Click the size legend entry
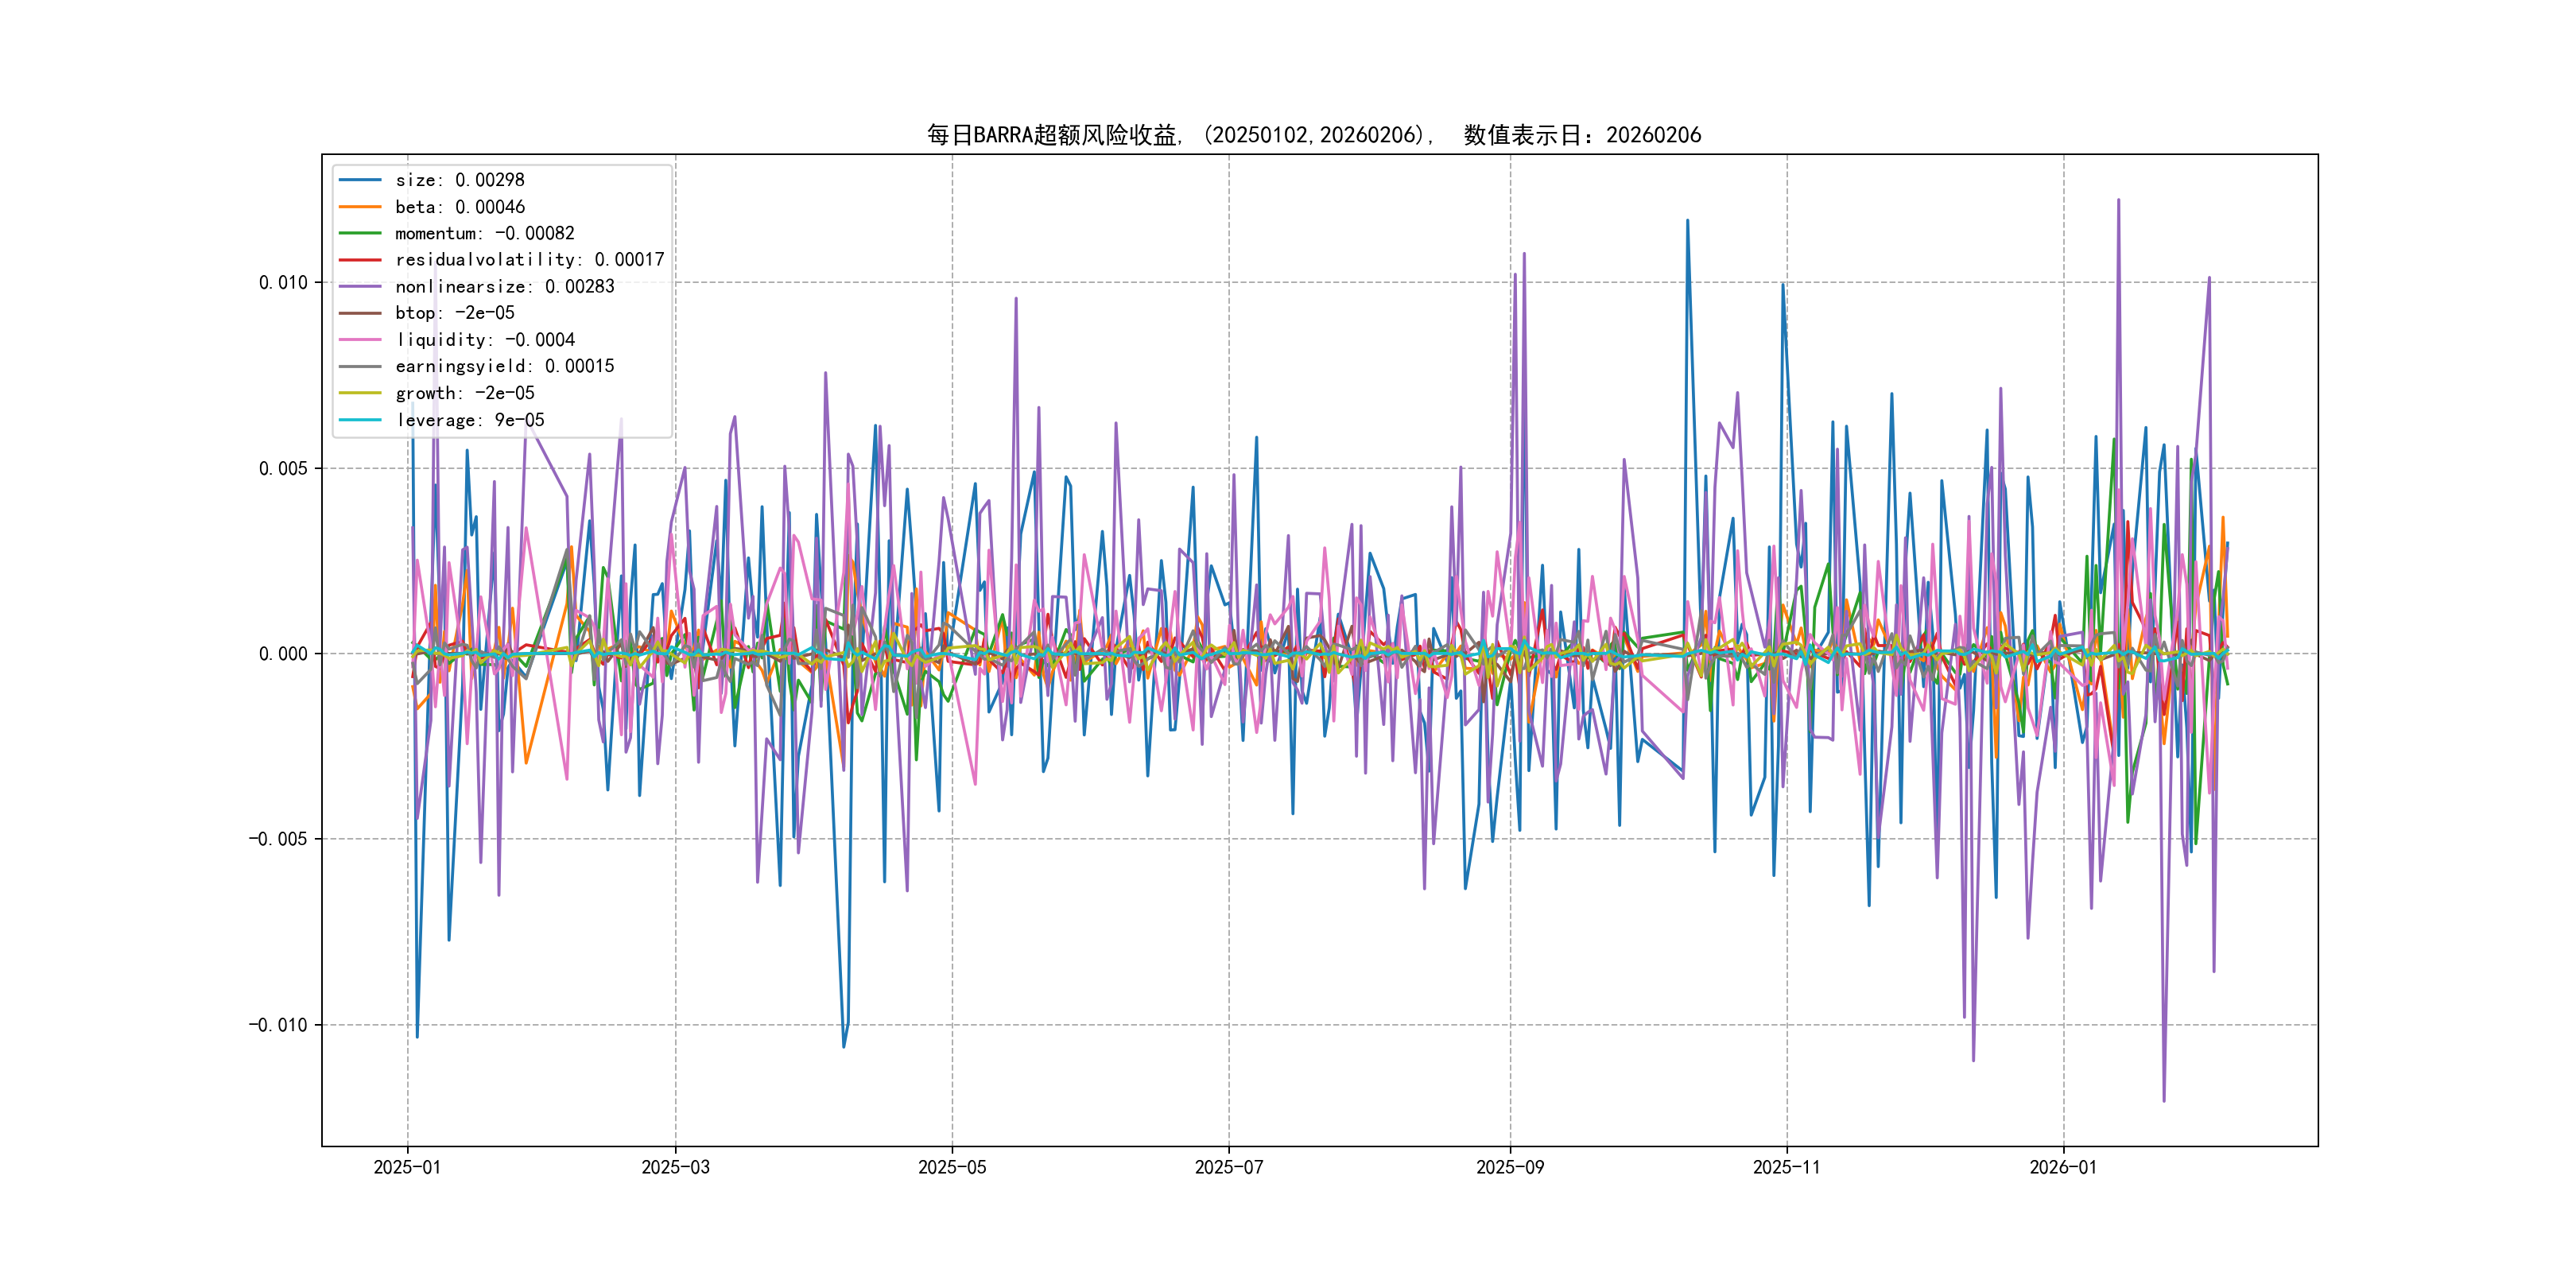The height and width of the screenshot is (1288, 2576). [x=459, y=180]
